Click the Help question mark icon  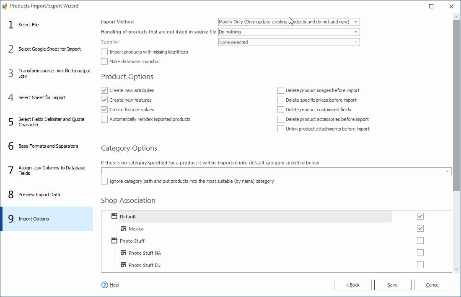click(105, 285)
